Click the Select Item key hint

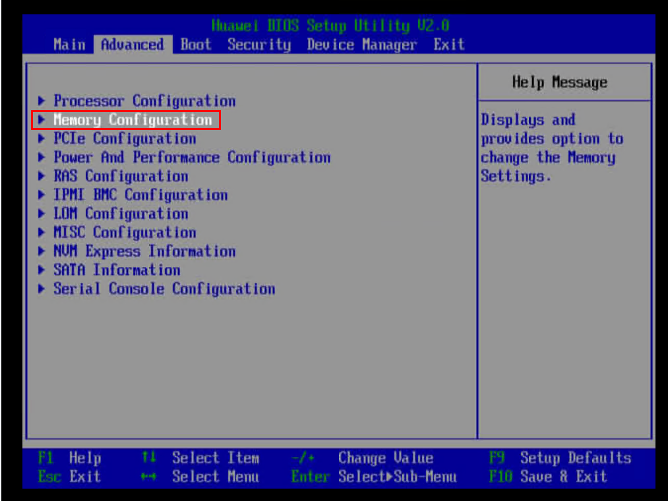tap(200, 458)
